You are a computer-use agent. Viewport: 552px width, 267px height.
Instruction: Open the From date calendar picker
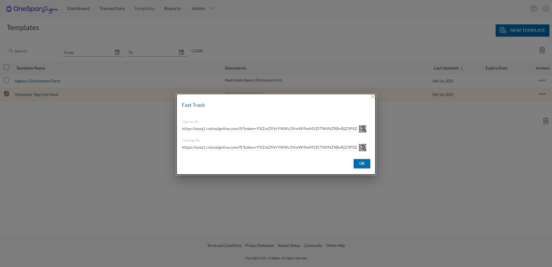click(x=117, y=52)
